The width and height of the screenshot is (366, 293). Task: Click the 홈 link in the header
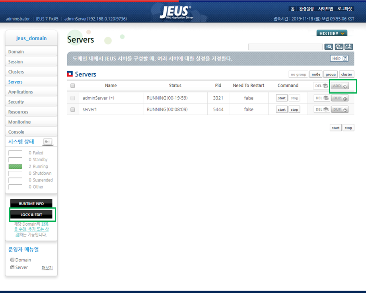click(x=292, y=9)
